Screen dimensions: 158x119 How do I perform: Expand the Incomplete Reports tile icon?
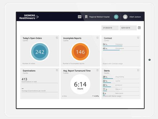98,38
